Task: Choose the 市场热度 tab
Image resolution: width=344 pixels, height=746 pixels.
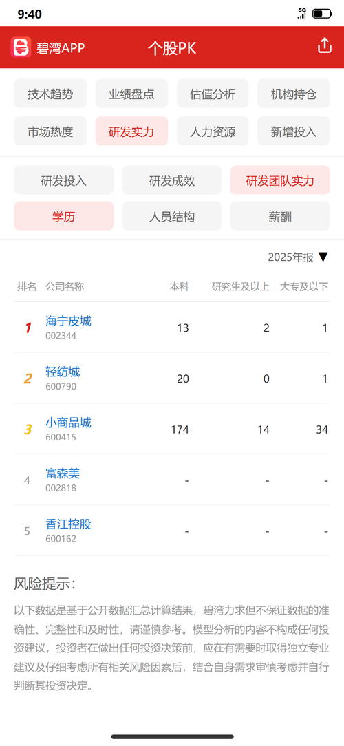Action: pyautogui.click(x=50, y=131)
